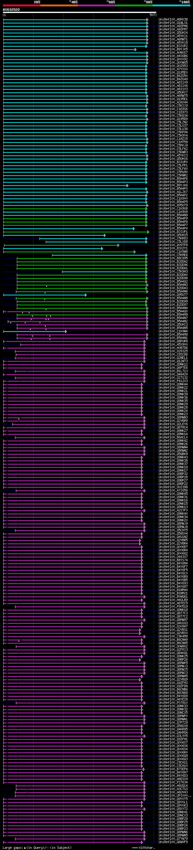Select label UniRef100_C5LZN2
The height and width of the screenshot is (850, 193).
click(x=173, y=122)
